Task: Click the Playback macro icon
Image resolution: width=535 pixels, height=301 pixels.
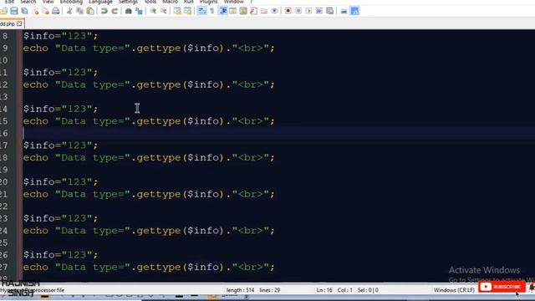Action: coord(308,11)
